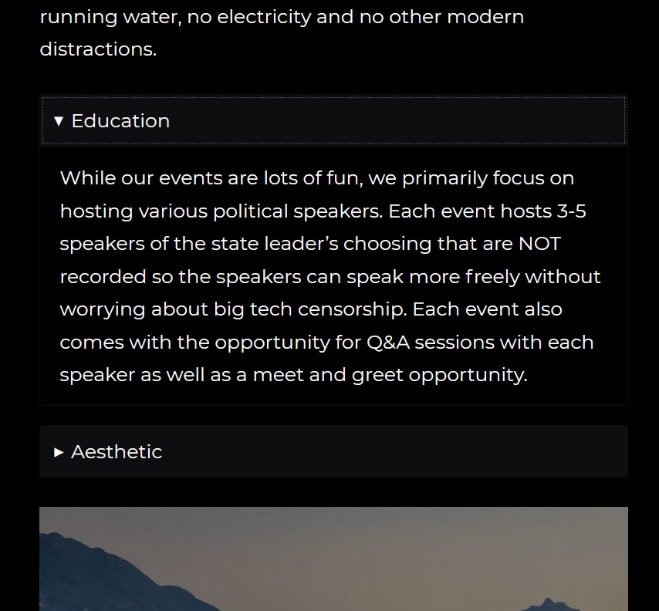Screen dimensions: 659x611
Task: Collapse Education using its down-pointing triangle
Action: [x=59, y=121]
